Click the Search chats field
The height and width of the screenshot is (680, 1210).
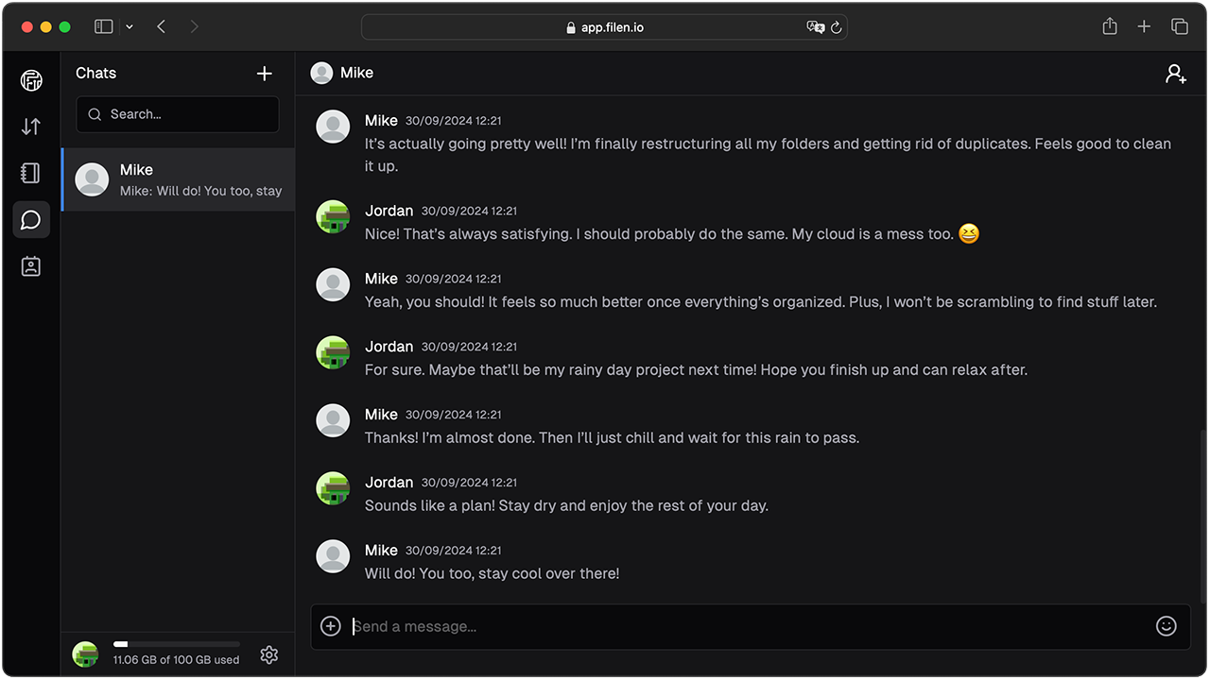coord(178,114)
